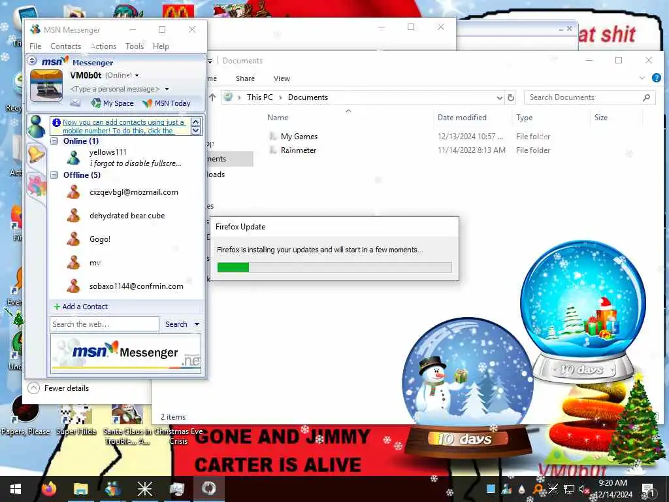Open Firefox from the taskbar
The width and height of the screenshot is (669, 502).
click(x=49, y=489)
